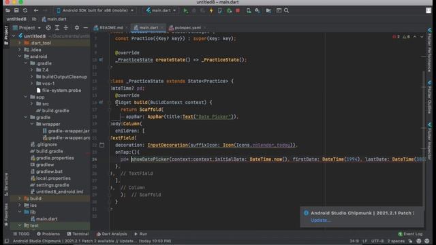The height and width of the screenshot is (245, 436).
Task: Go to next highlighted error arrow
Action: 422,37
